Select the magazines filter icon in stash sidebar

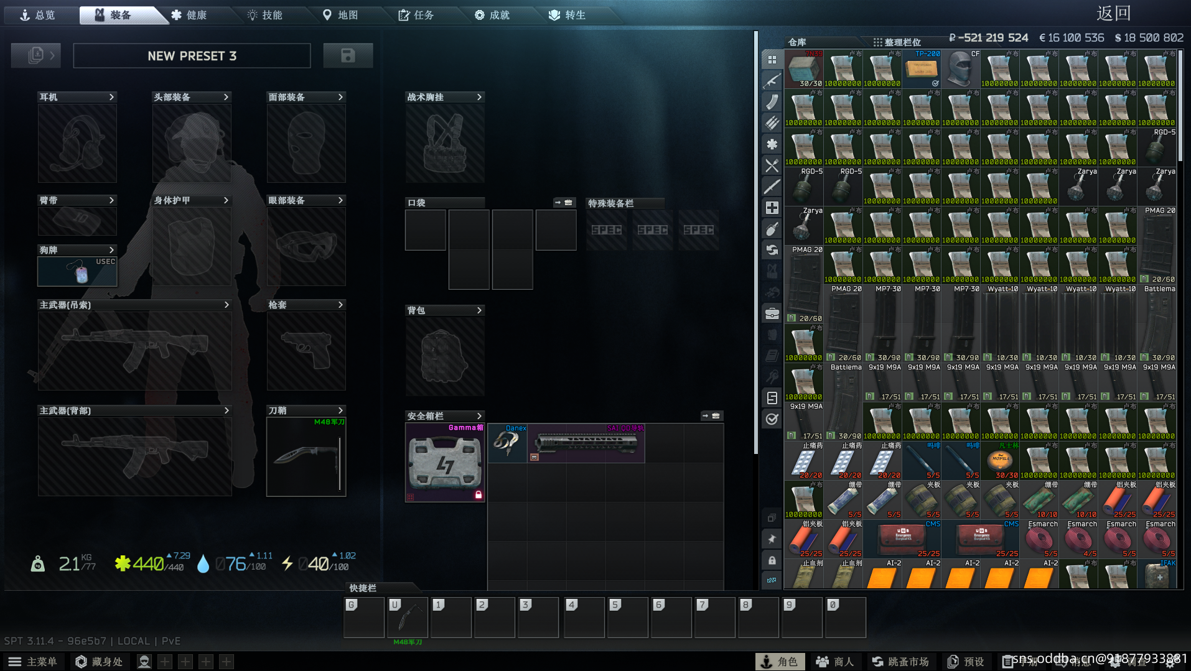point(772,102)
